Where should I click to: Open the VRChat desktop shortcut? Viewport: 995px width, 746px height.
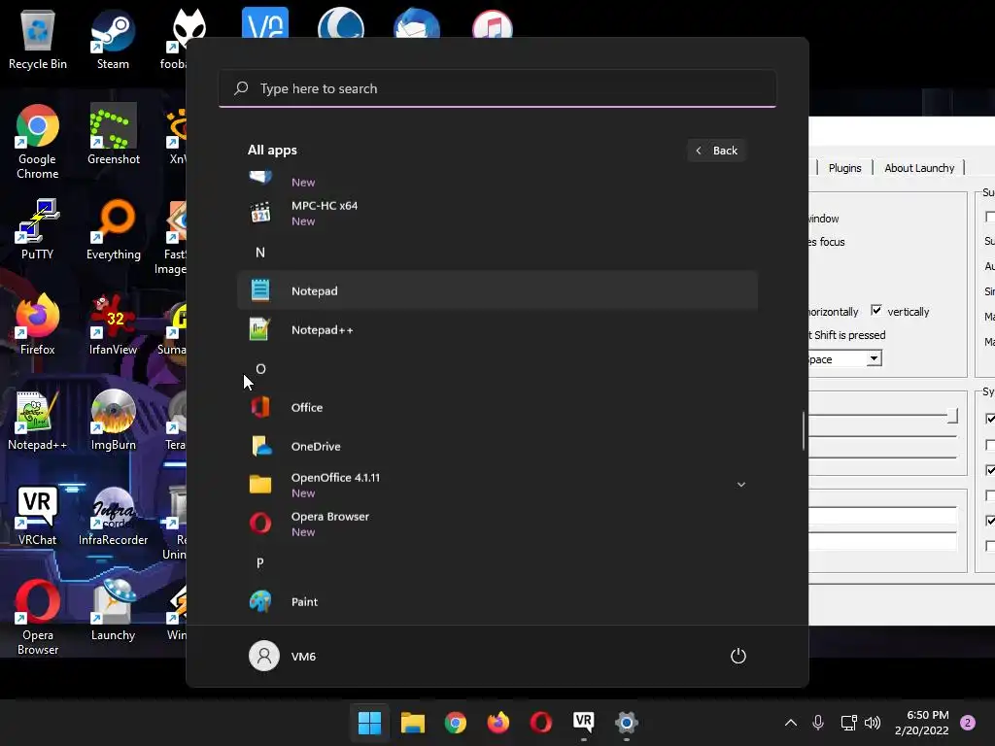pos(38,515)
